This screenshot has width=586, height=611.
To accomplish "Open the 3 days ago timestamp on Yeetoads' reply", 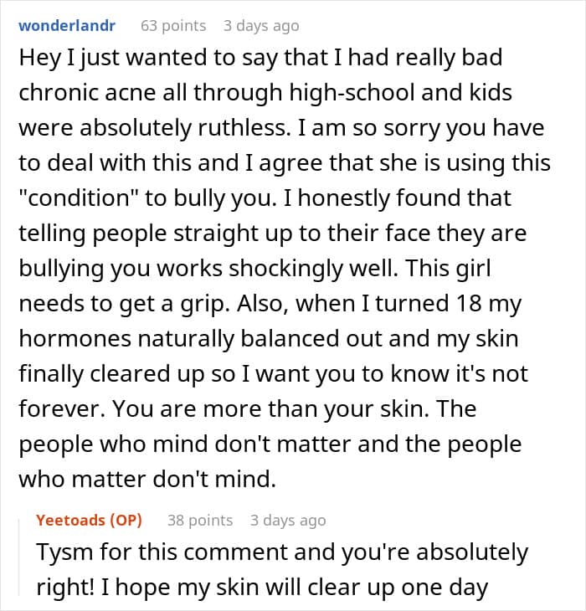I will pos(288,521).
